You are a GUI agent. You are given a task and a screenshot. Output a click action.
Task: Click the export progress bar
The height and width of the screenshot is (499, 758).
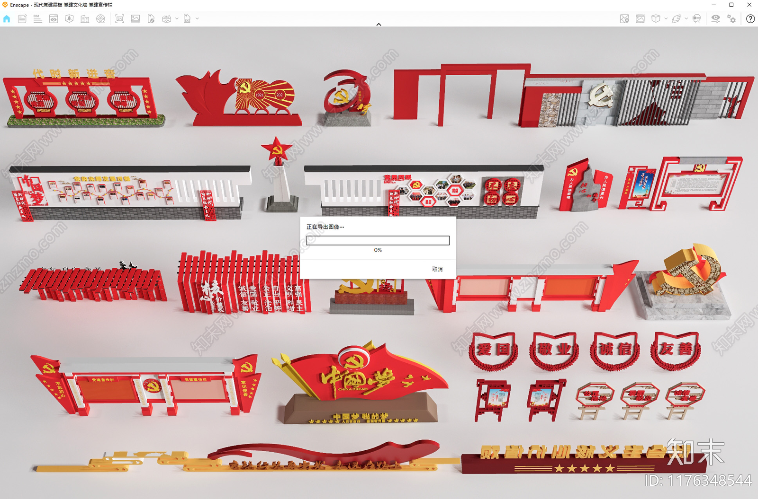[378, 240]
